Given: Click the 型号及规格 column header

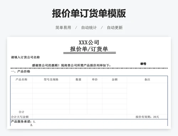Looking at the screenshot, I should tap(51, 80).
